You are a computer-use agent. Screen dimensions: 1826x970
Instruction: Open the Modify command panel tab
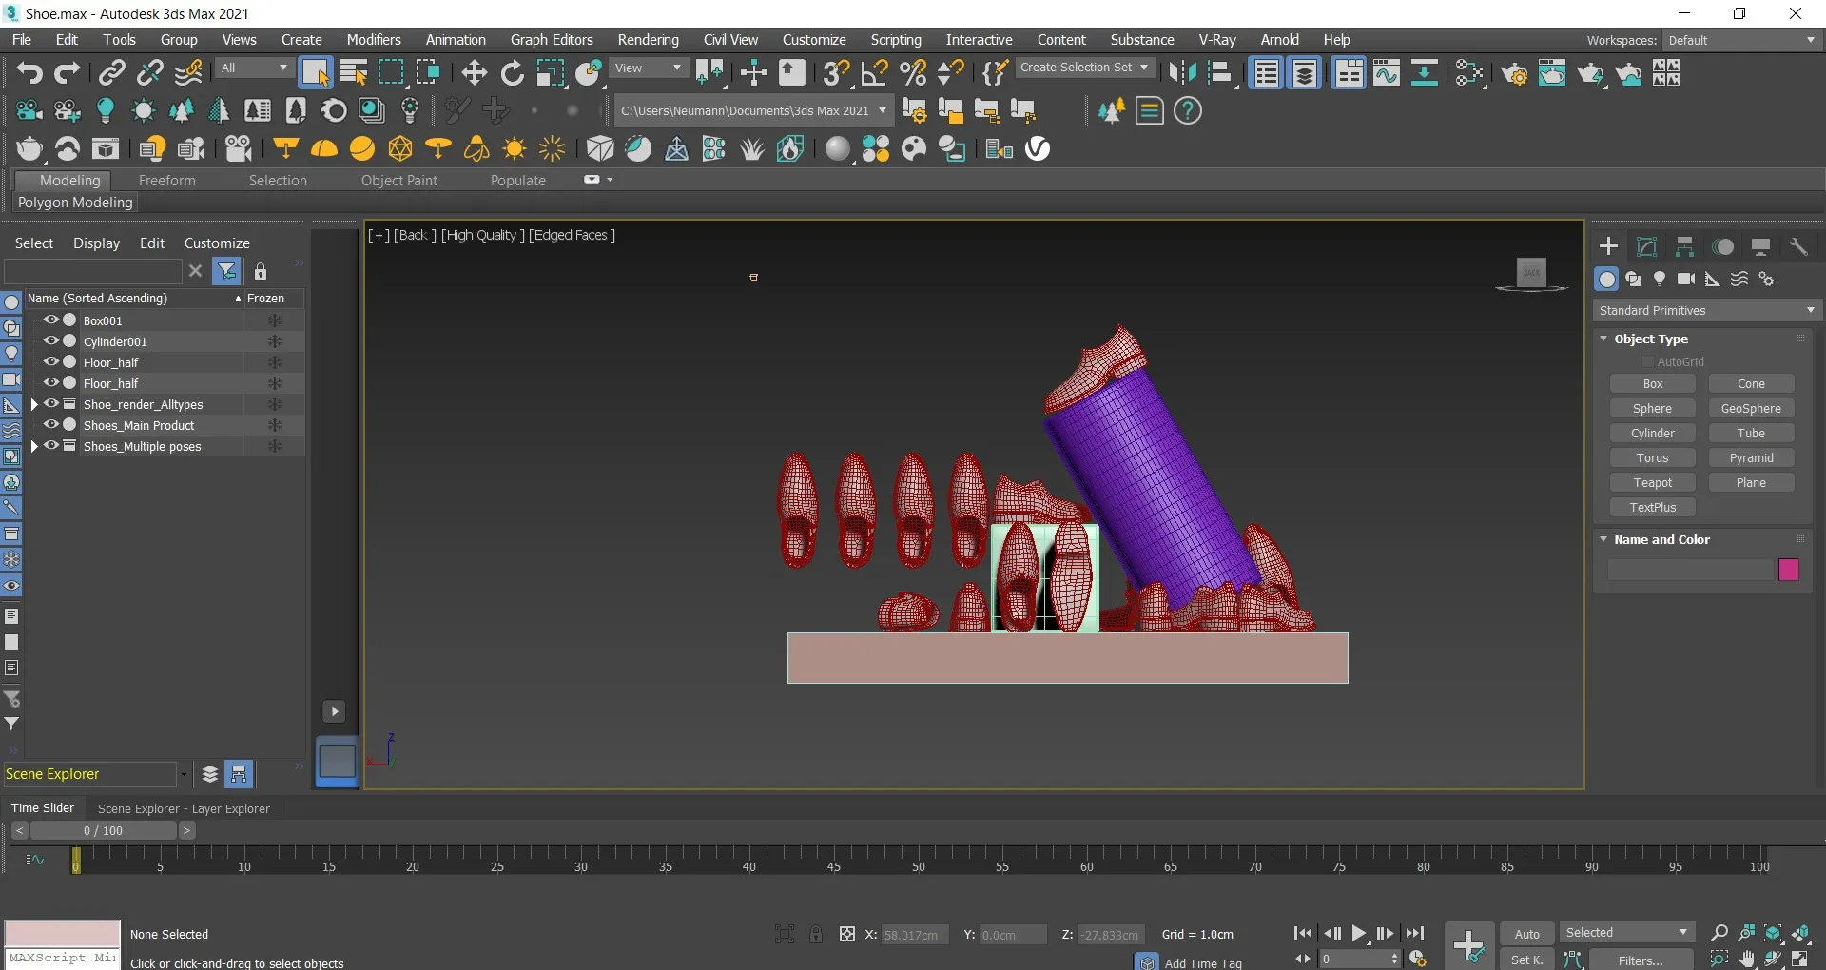(x=1646, y=247)
